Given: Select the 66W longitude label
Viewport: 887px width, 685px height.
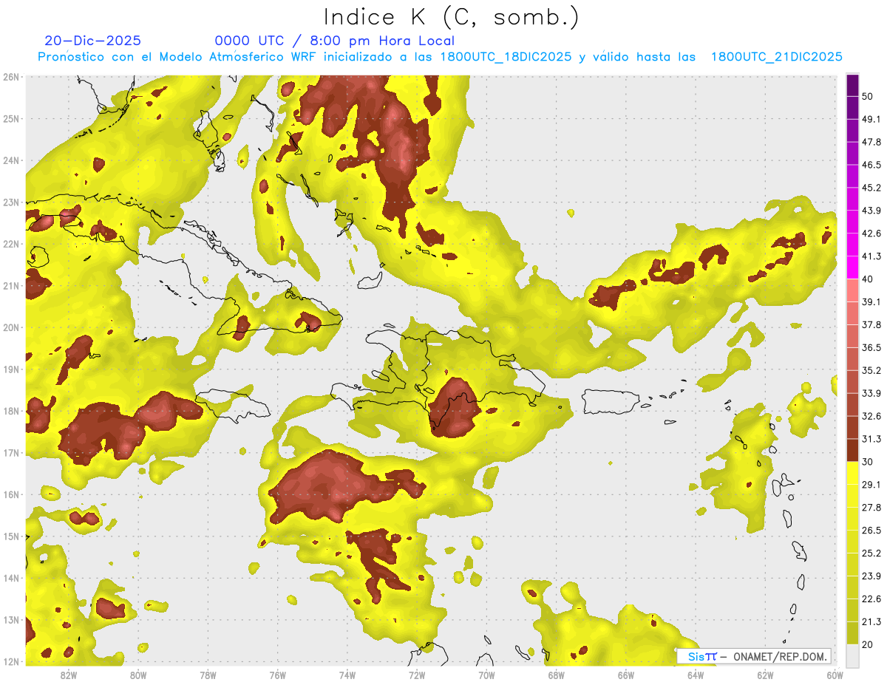Looking at the screenshot, I should point(626,675).
